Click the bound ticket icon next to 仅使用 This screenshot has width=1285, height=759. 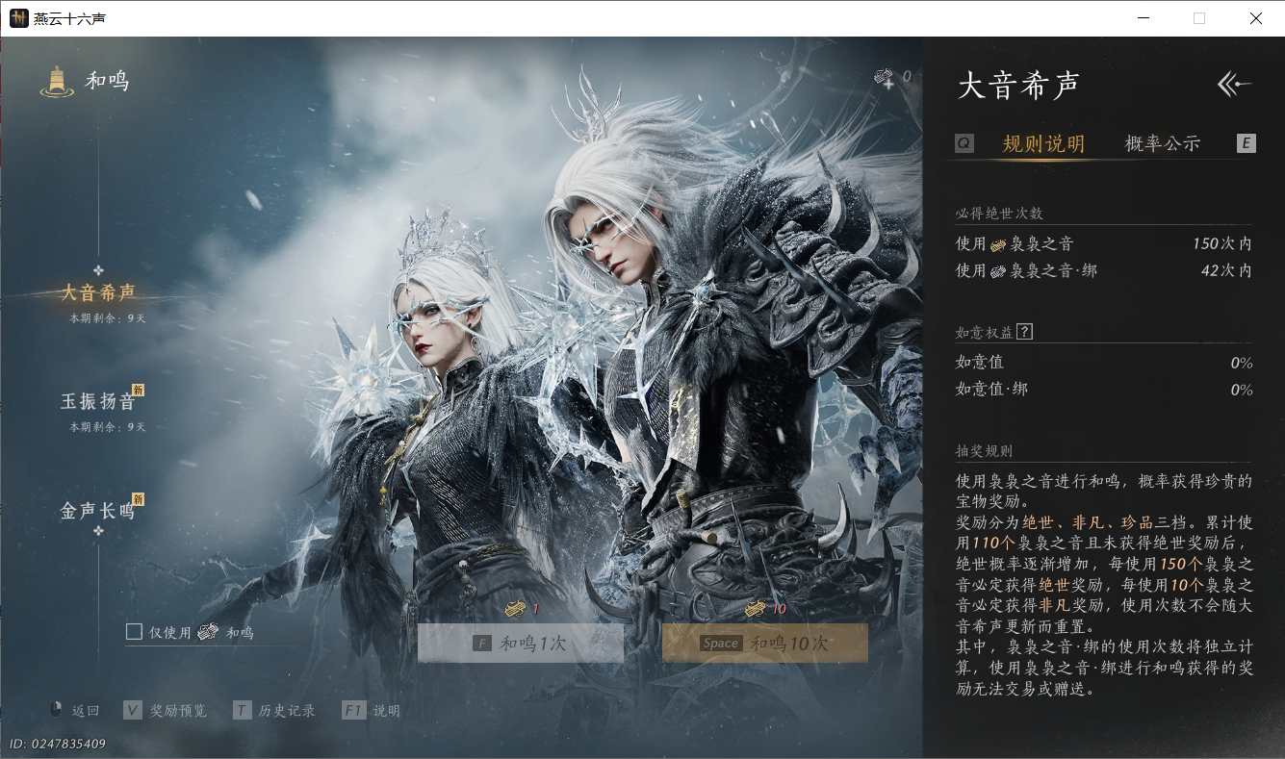(209, 632)
